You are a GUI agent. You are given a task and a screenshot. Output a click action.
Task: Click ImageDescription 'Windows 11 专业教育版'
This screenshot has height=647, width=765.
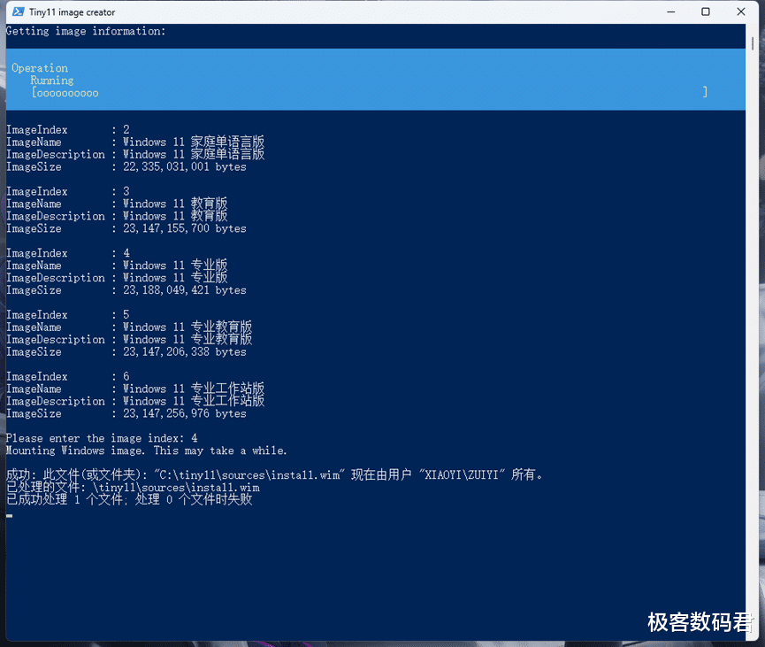coord(187,339)
